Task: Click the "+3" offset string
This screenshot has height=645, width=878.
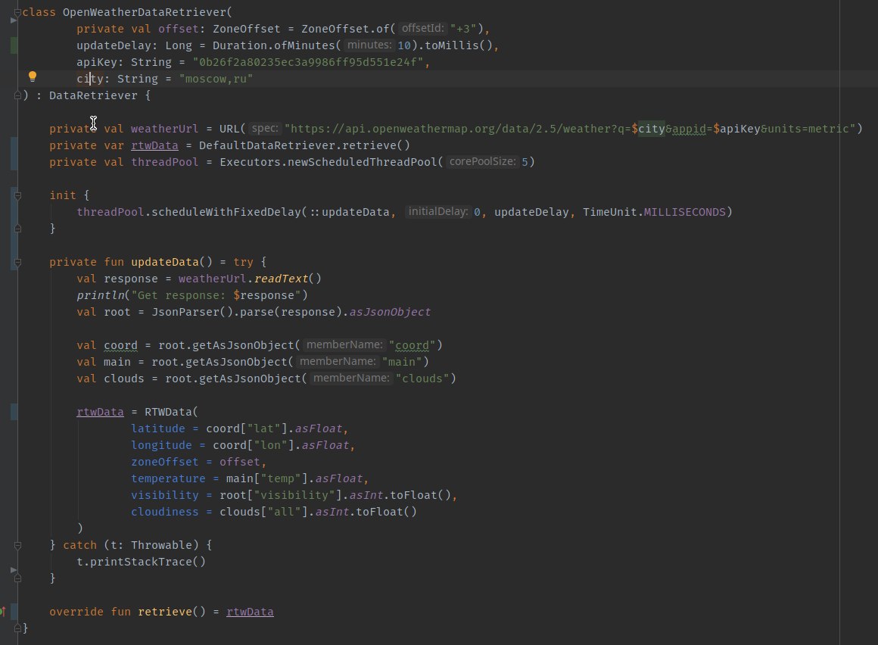Action: tap(463, 29)
